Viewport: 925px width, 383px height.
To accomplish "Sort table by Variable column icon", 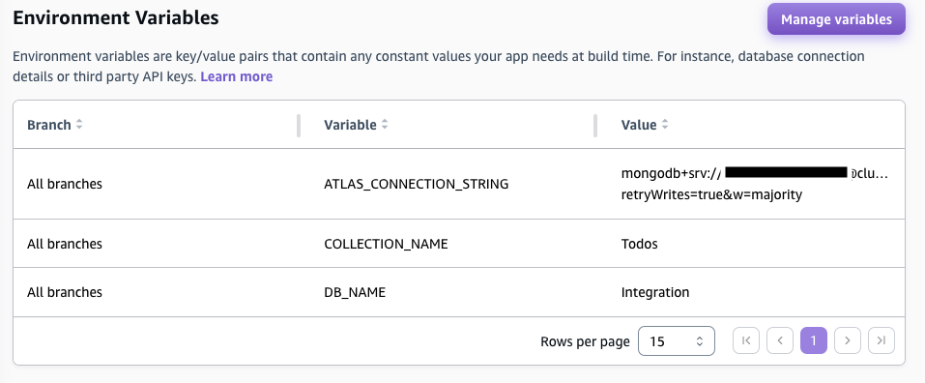I will pyautogui.click(x=385, y=125).
